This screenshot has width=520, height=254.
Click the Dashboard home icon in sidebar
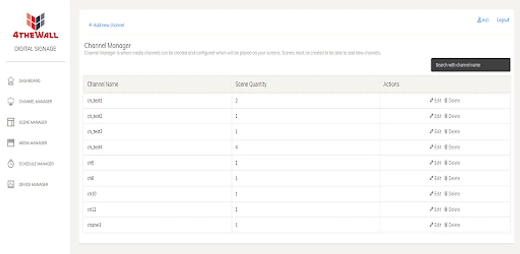11,81
